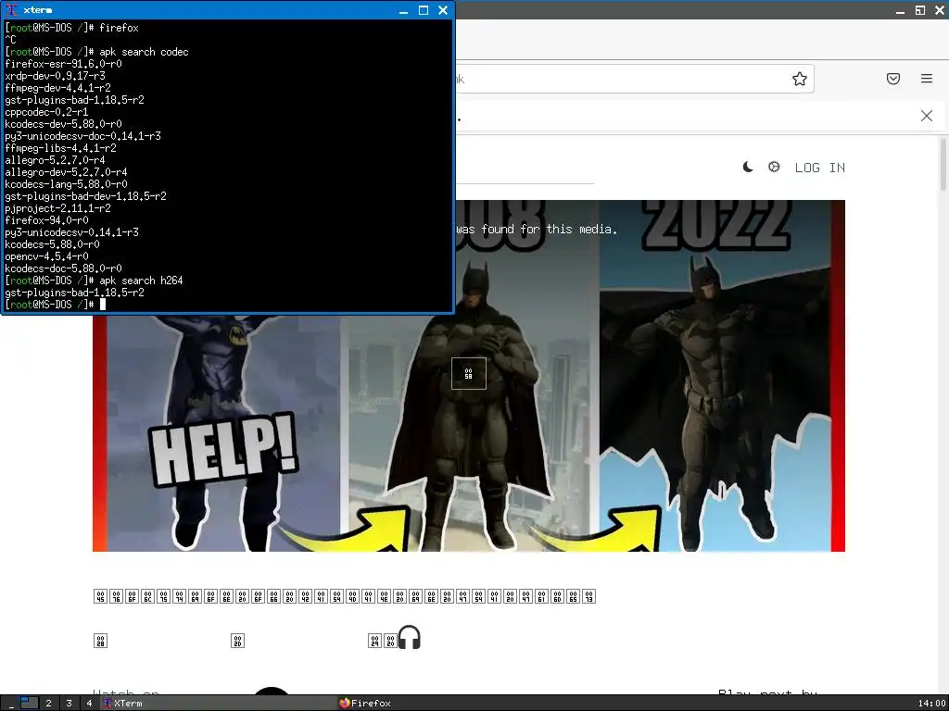The width and height of the screenshot is (949, 711).
Task: Click the video title text below the player
Action: 345,596
